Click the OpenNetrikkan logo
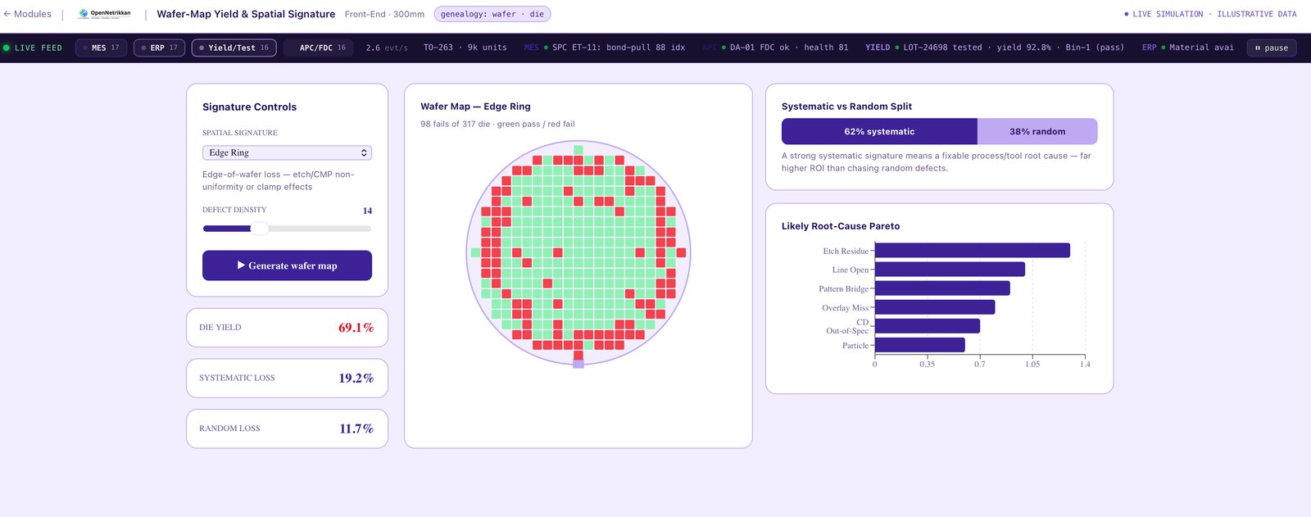The width and height of the screenshot is (1311, 517). pos(104,14)
